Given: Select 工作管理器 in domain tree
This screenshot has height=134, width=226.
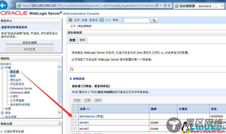Looking at the screenshot, I should coord(17,101).
